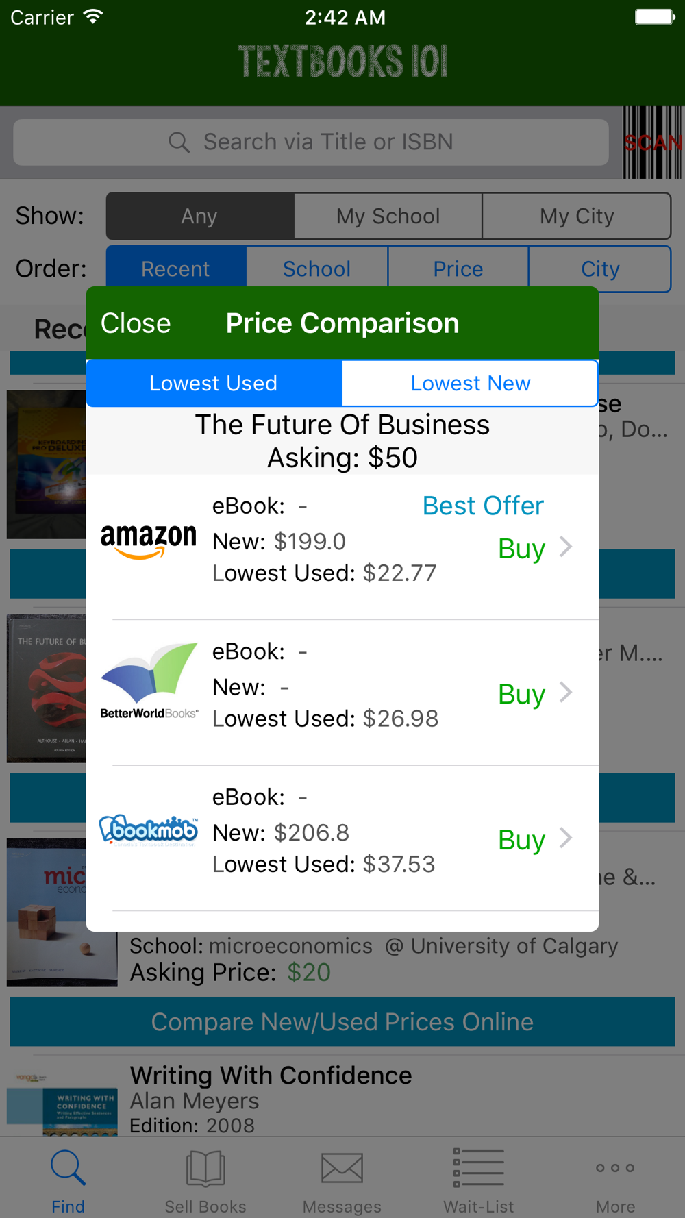Viewport: 685px width, 1218px height.
Task: Open the Wait-List tab
Action: pyautogui.click(x=478, y=1180)
